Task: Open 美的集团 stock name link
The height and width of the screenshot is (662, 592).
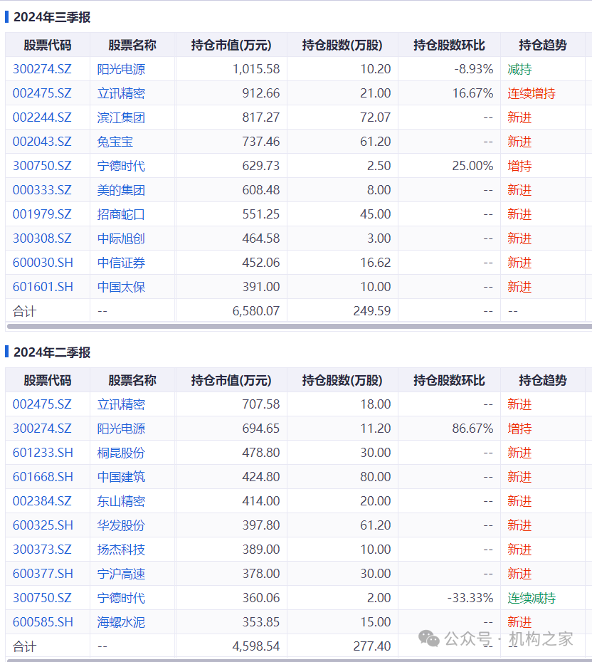Action: [121, 190]
